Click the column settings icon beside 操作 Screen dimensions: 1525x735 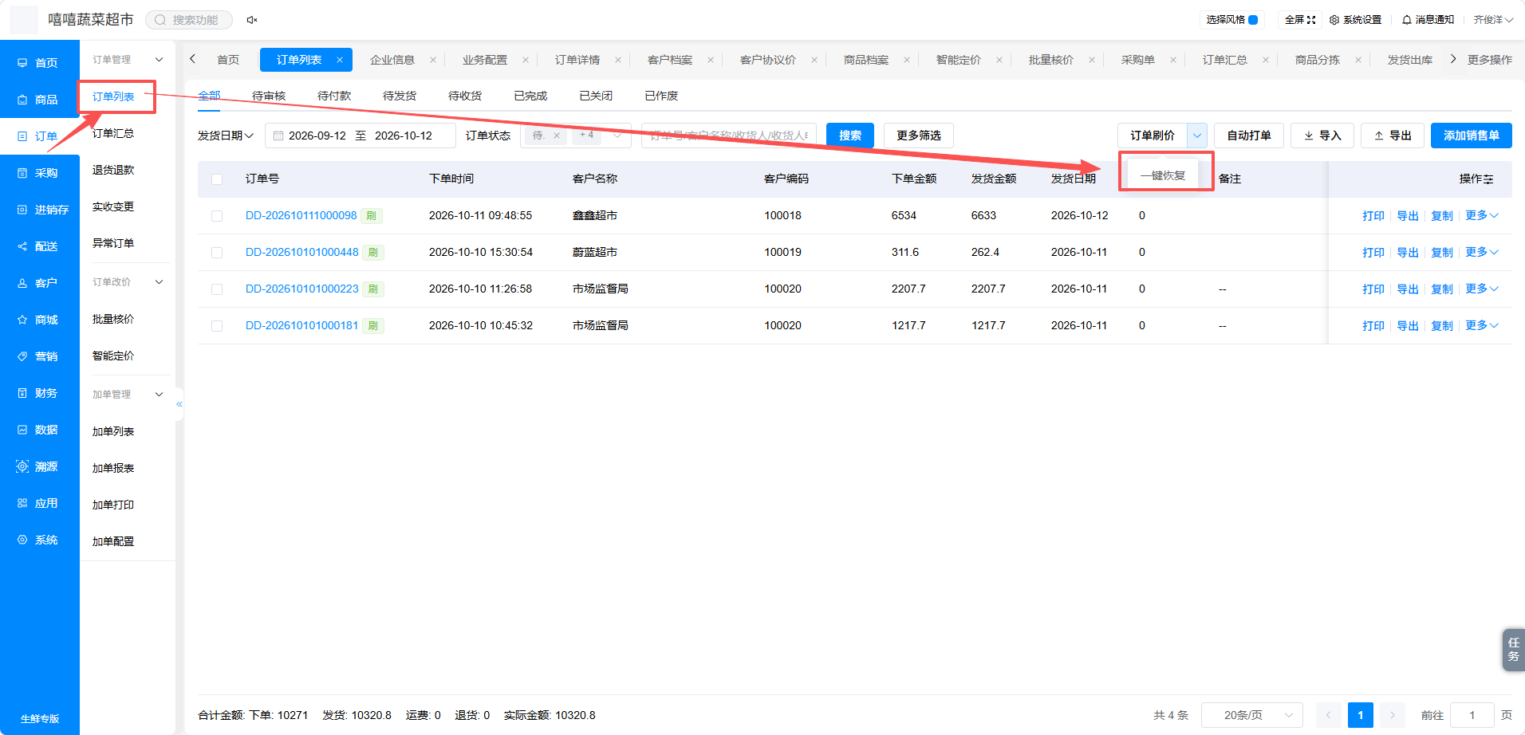(1488, 179)
